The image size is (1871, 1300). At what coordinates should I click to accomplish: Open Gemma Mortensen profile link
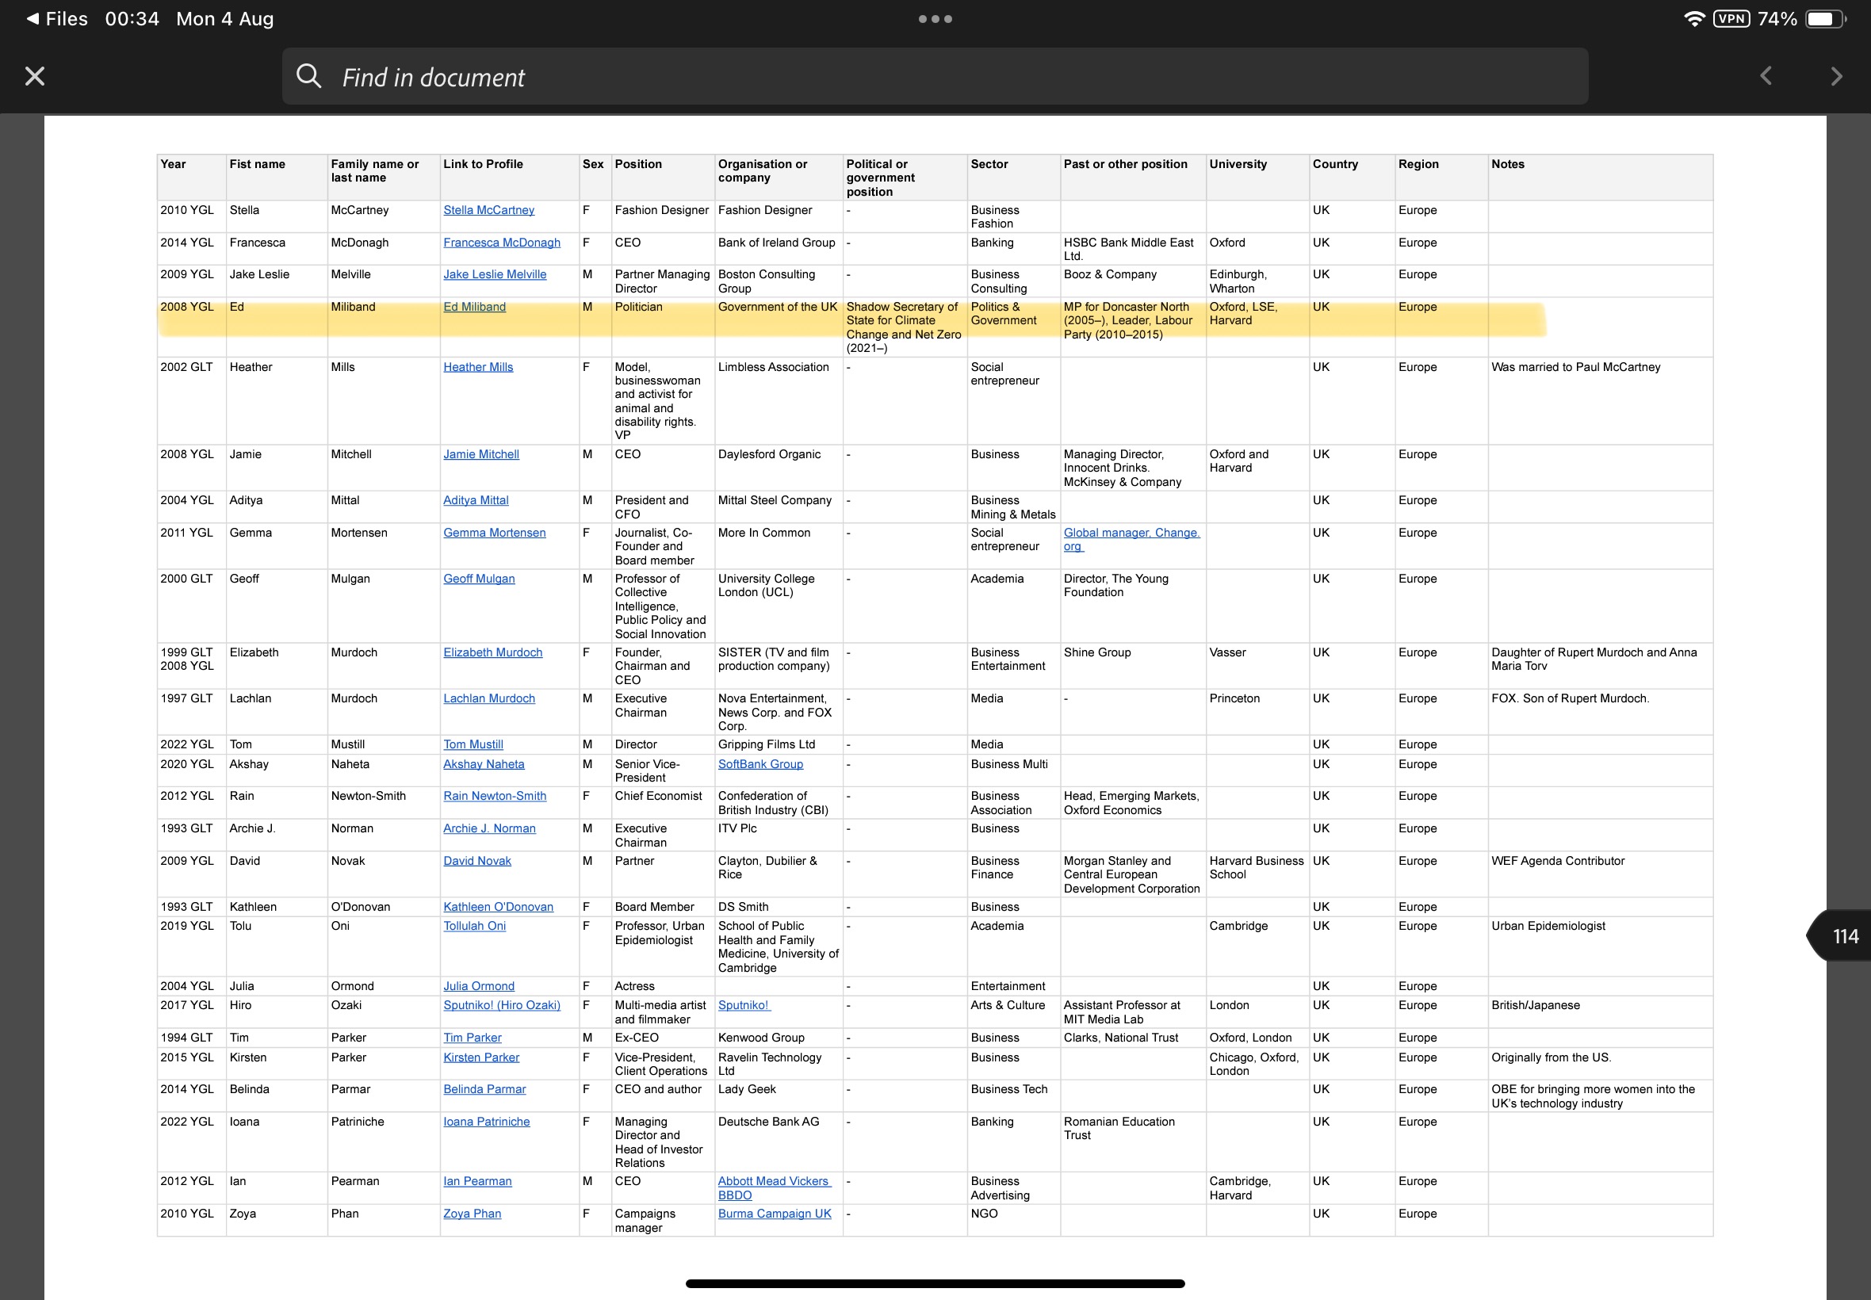495,533
